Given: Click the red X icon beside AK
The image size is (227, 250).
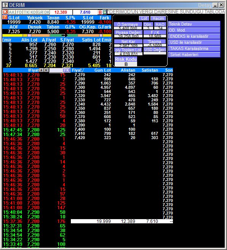Looking at the screenshot, I should pyautogui.click(x=5, y=12).
